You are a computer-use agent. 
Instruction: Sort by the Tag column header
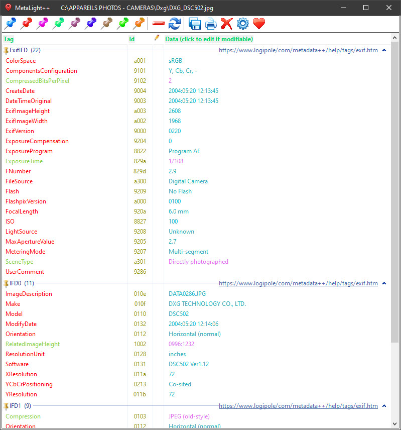click(x=9, y=39)
